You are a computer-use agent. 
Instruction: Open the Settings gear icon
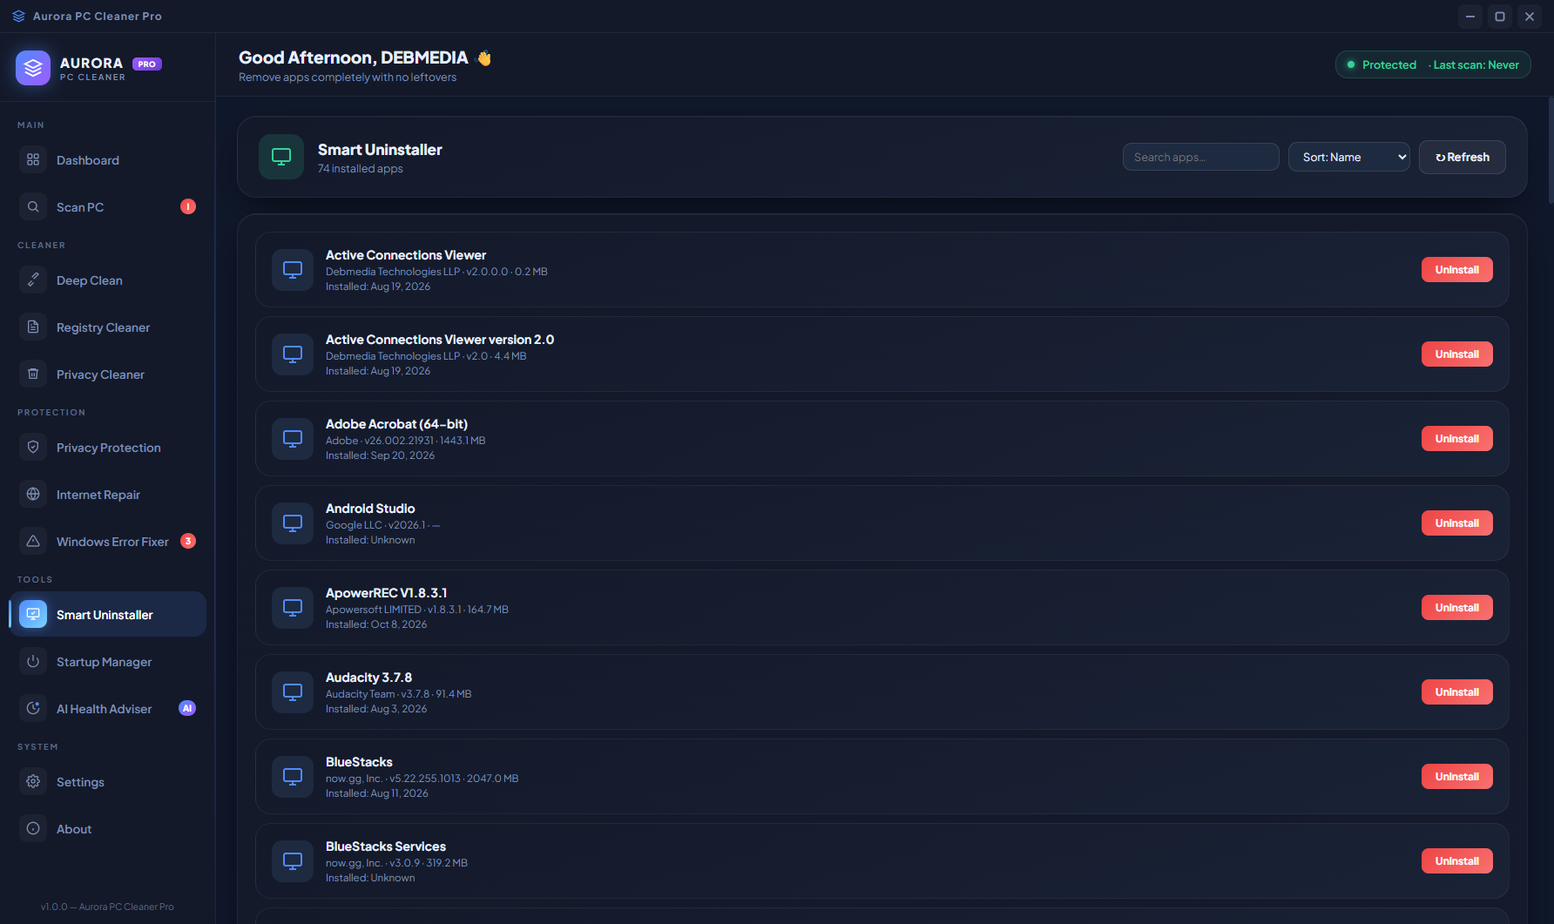(33, 782)
